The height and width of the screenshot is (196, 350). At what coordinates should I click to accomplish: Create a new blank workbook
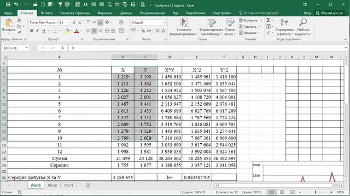[43, 4]
